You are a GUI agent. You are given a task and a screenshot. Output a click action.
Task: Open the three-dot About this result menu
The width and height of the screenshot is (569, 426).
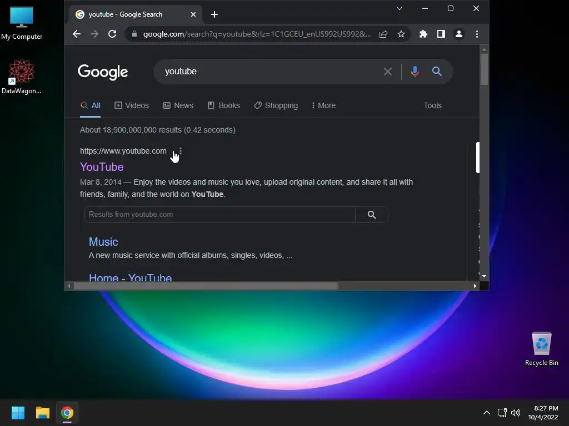tap(181, 151)
